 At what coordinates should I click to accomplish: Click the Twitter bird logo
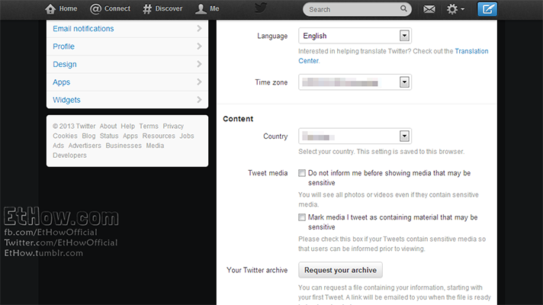pyautogui.click(x=261, y=8)
